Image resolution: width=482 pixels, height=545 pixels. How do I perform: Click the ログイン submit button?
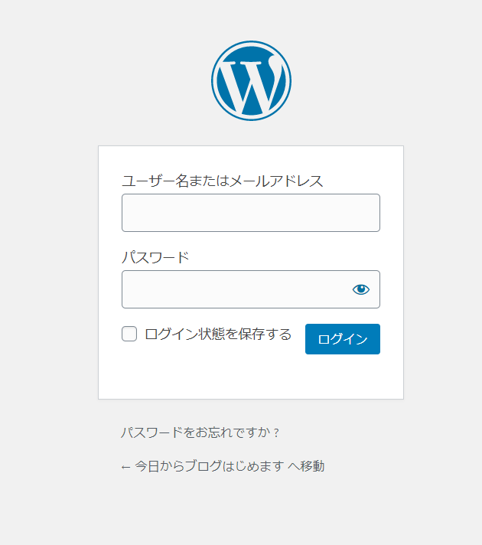(343, 339)
